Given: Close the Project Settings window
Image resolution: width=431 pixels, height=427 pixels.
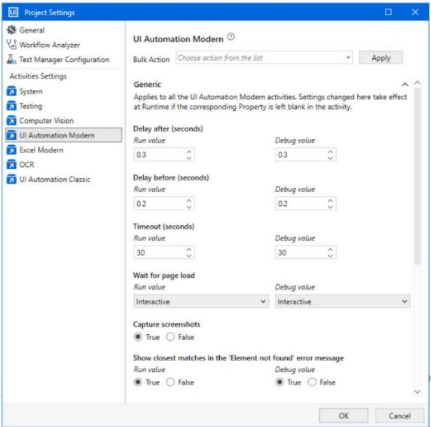Looking at the screenshot, I should tap(415, 12).
